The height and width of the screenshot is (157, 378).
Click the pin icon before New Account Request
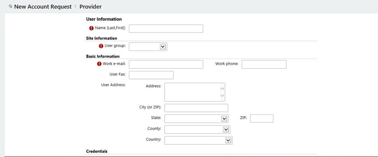[x=10, y=7]
